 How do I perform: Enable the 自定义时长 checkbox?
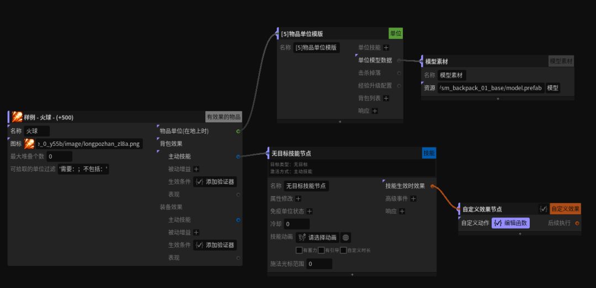(343, 250)
